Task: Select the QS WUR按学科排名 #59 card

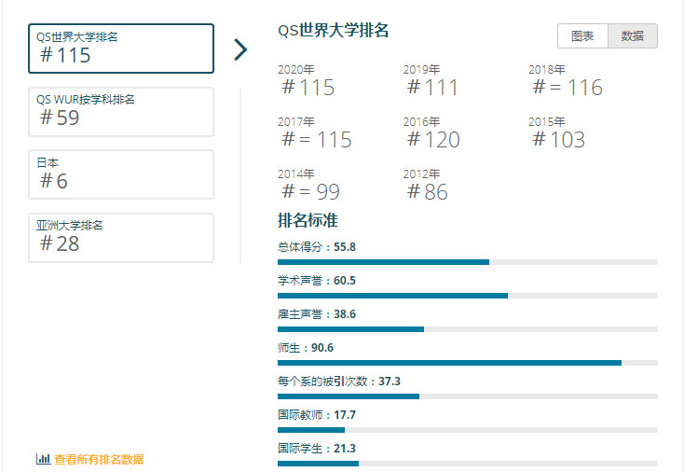Action: [121, 112]
